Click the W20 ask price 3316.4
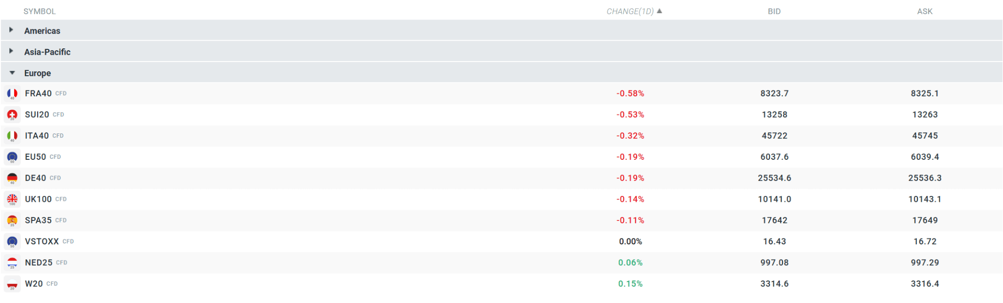Viewport: 1003px width, 303px height. click(925, 284)
